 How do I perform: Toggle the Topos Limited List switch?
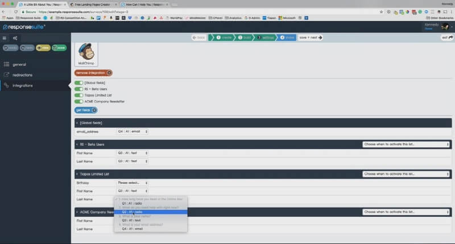(x=78, y=95)
